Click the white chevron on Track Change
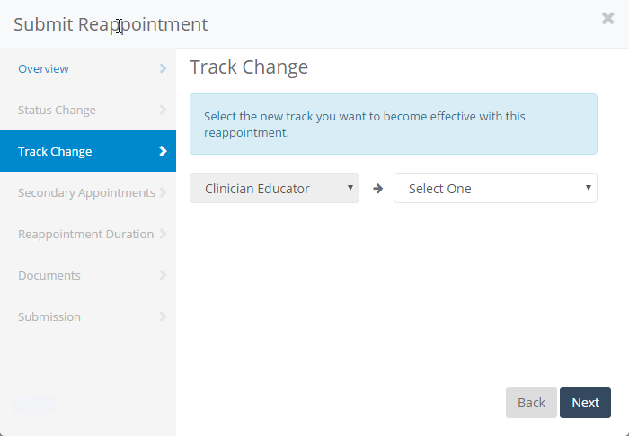The height and width of the screenshot is (436, 629). 163,151
